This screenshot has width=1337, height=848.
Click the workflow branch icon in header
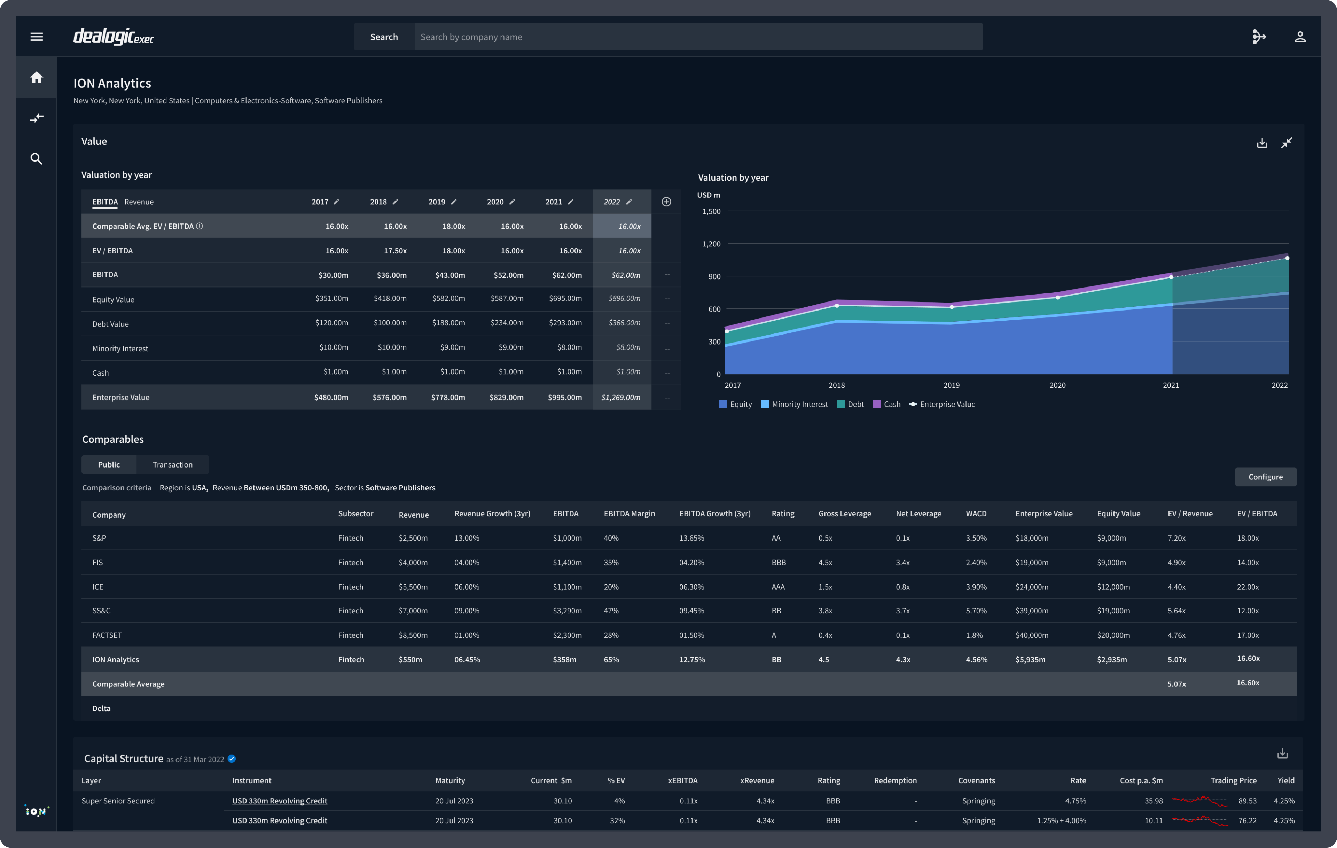coord(1259,37)
